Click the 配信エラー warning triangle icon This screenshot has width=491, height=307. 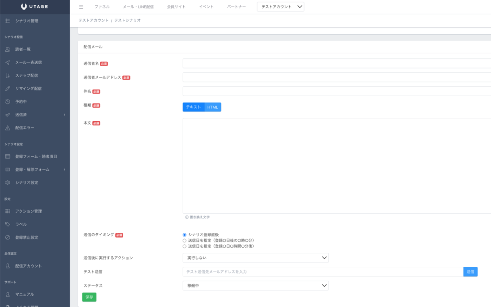[x=7, y=128]
